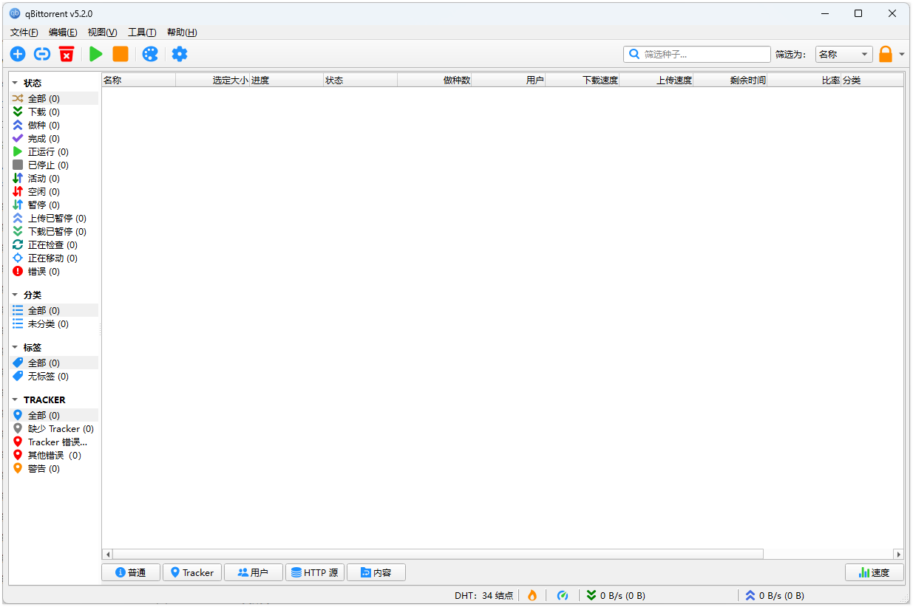Screen dimensions: 913x607
Task: Filter by 下载 (0) status
Action: [x=54, y=112]
